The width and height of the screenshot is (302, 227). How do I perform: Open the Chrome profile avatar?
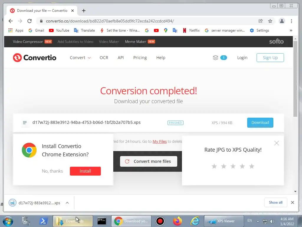pyautogui.click(x=282, y=21)
